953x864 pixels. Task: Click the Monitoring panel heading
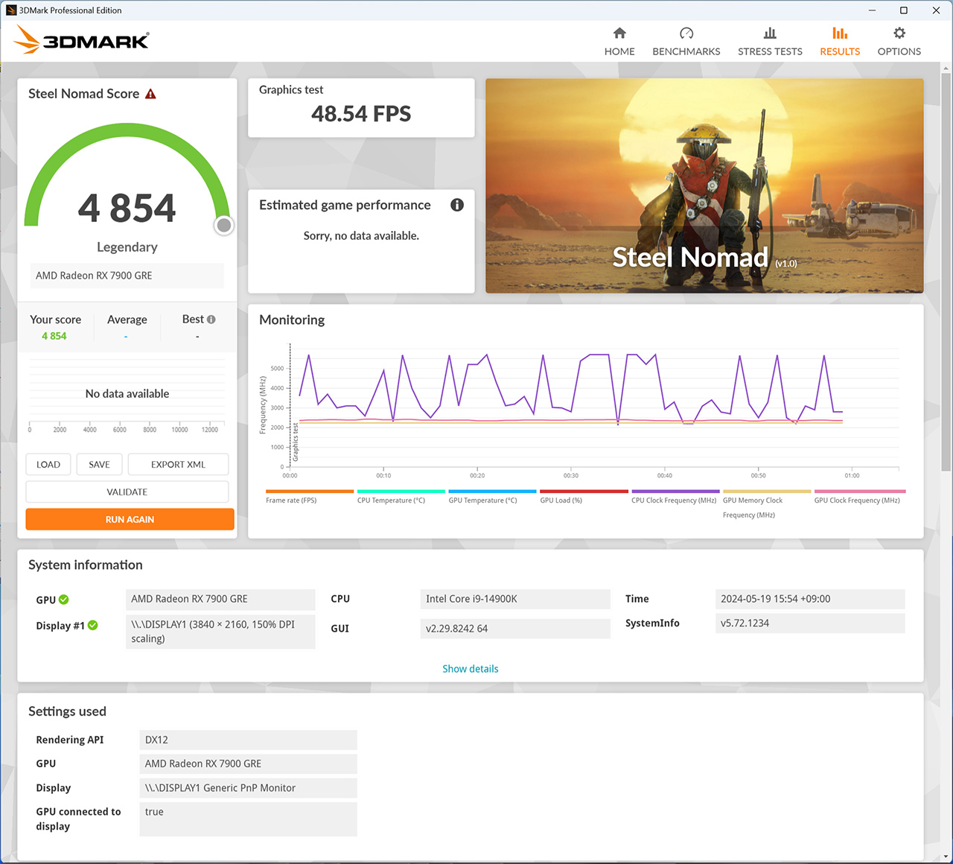click(x=292, y=320)
